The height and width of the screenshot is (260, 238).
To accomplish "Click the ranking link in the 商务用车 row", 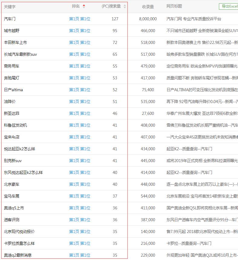I will [x=80, y=66].
